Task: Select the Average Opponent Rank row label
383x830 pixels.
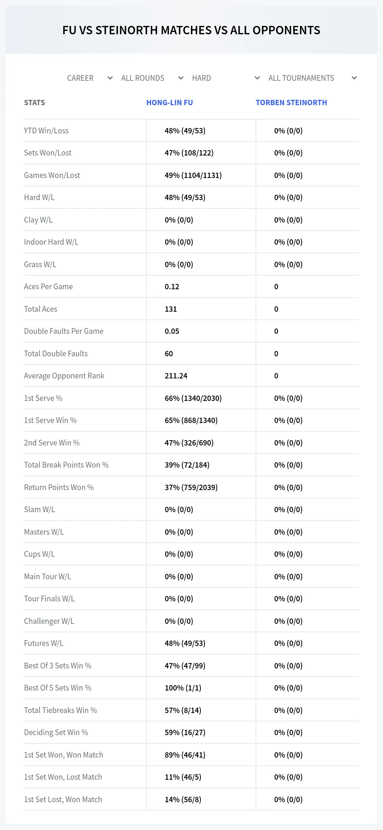Action: [x=64, y=376]
